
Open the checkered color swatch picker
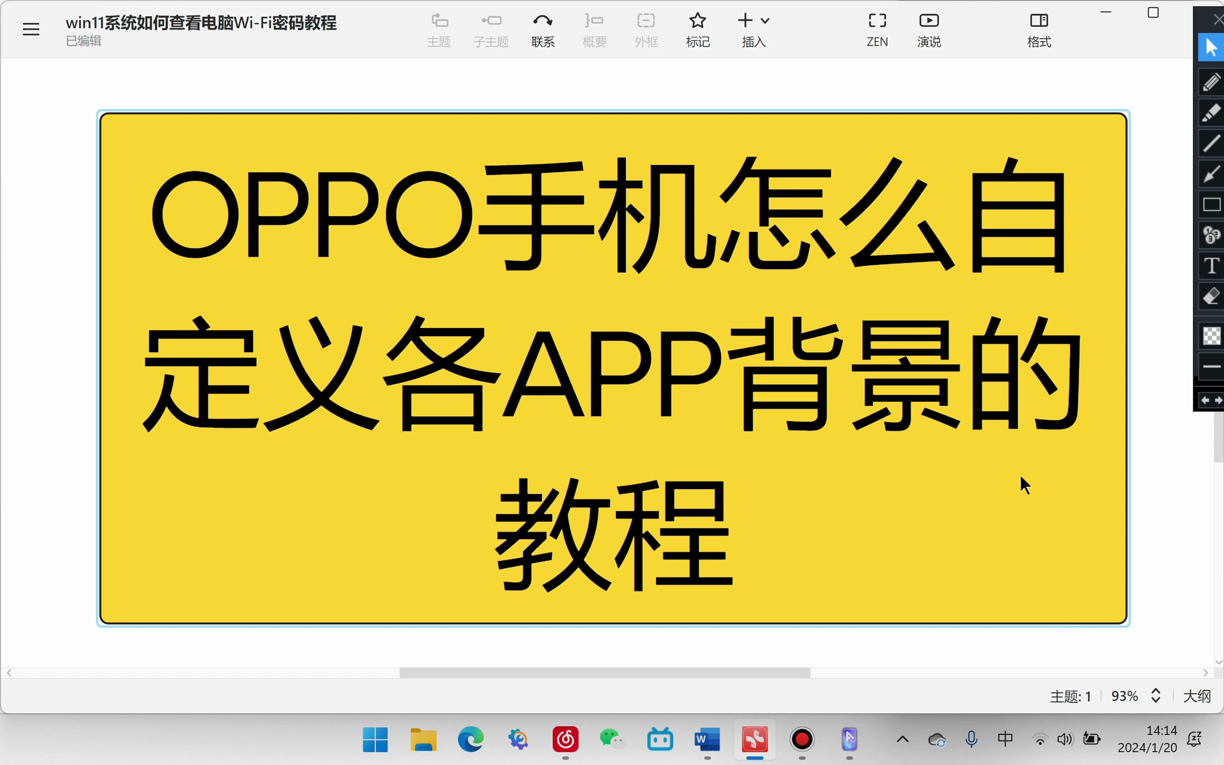point(1211,336)
